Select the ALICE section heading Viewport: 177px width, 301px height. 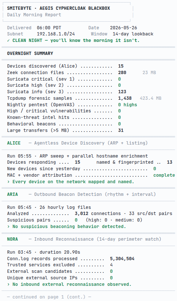14,143
